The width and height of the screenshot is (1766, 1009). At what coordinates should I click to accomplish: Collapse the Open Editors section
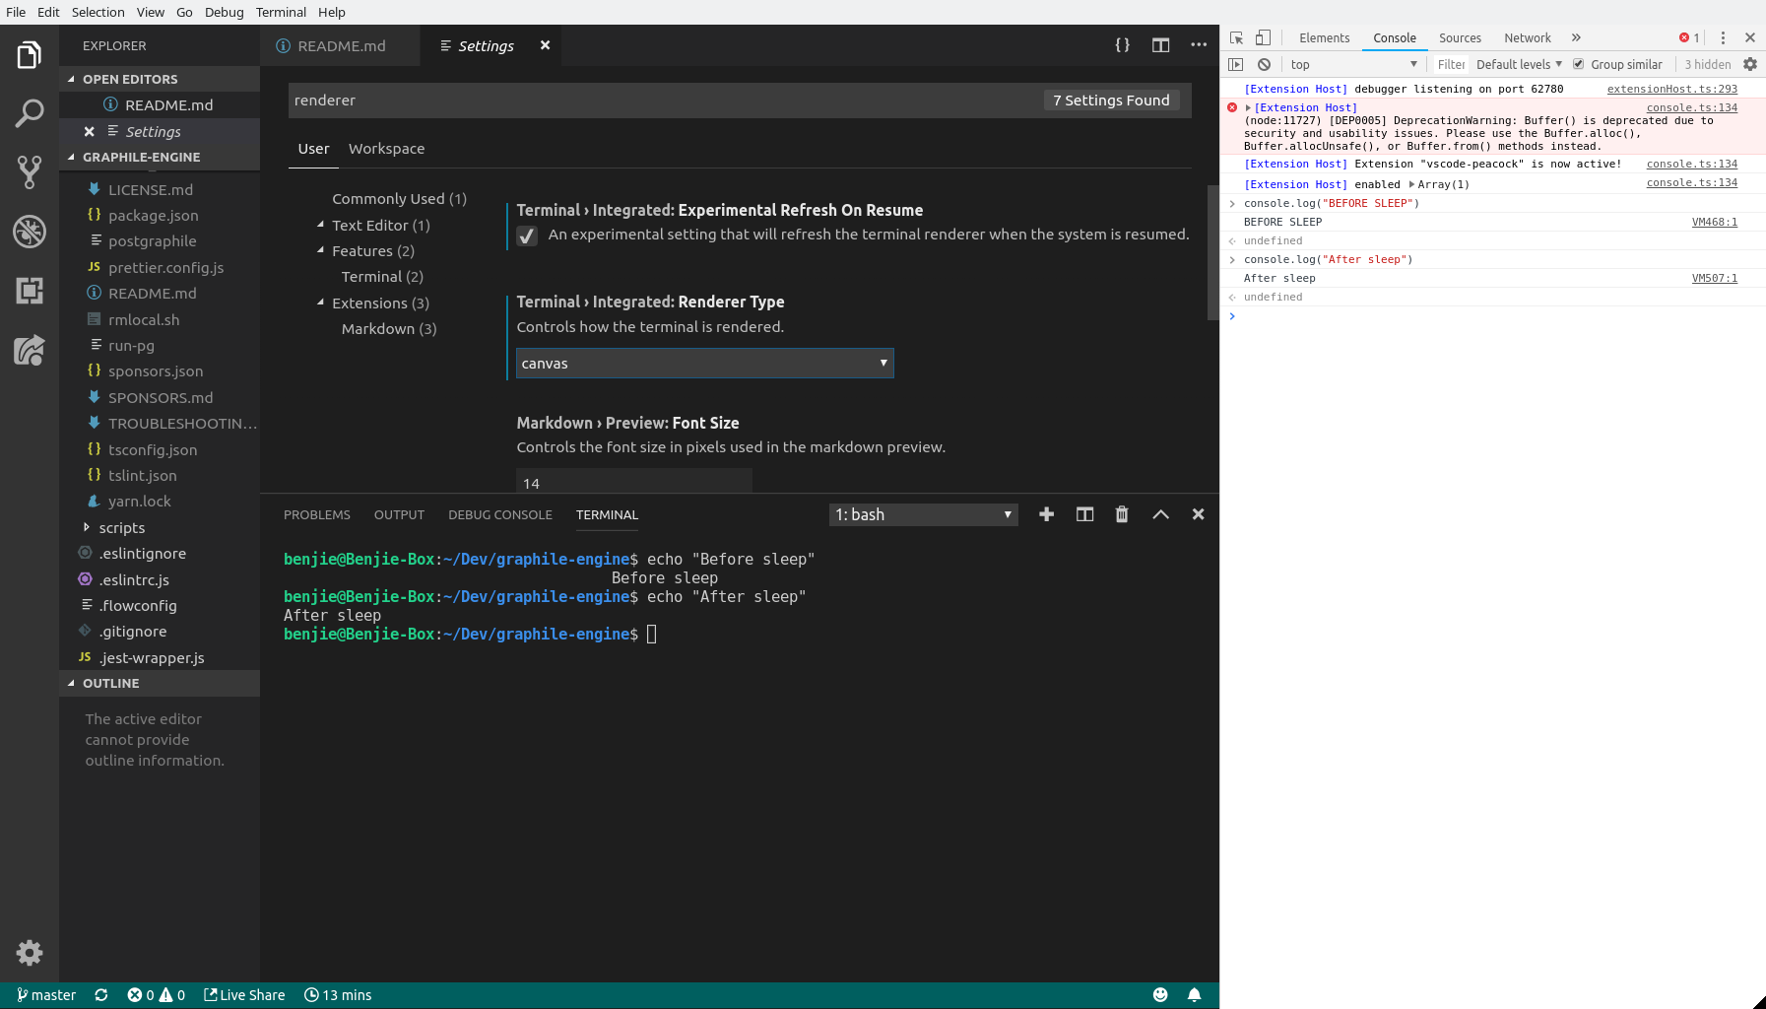(x=160, y=79)
